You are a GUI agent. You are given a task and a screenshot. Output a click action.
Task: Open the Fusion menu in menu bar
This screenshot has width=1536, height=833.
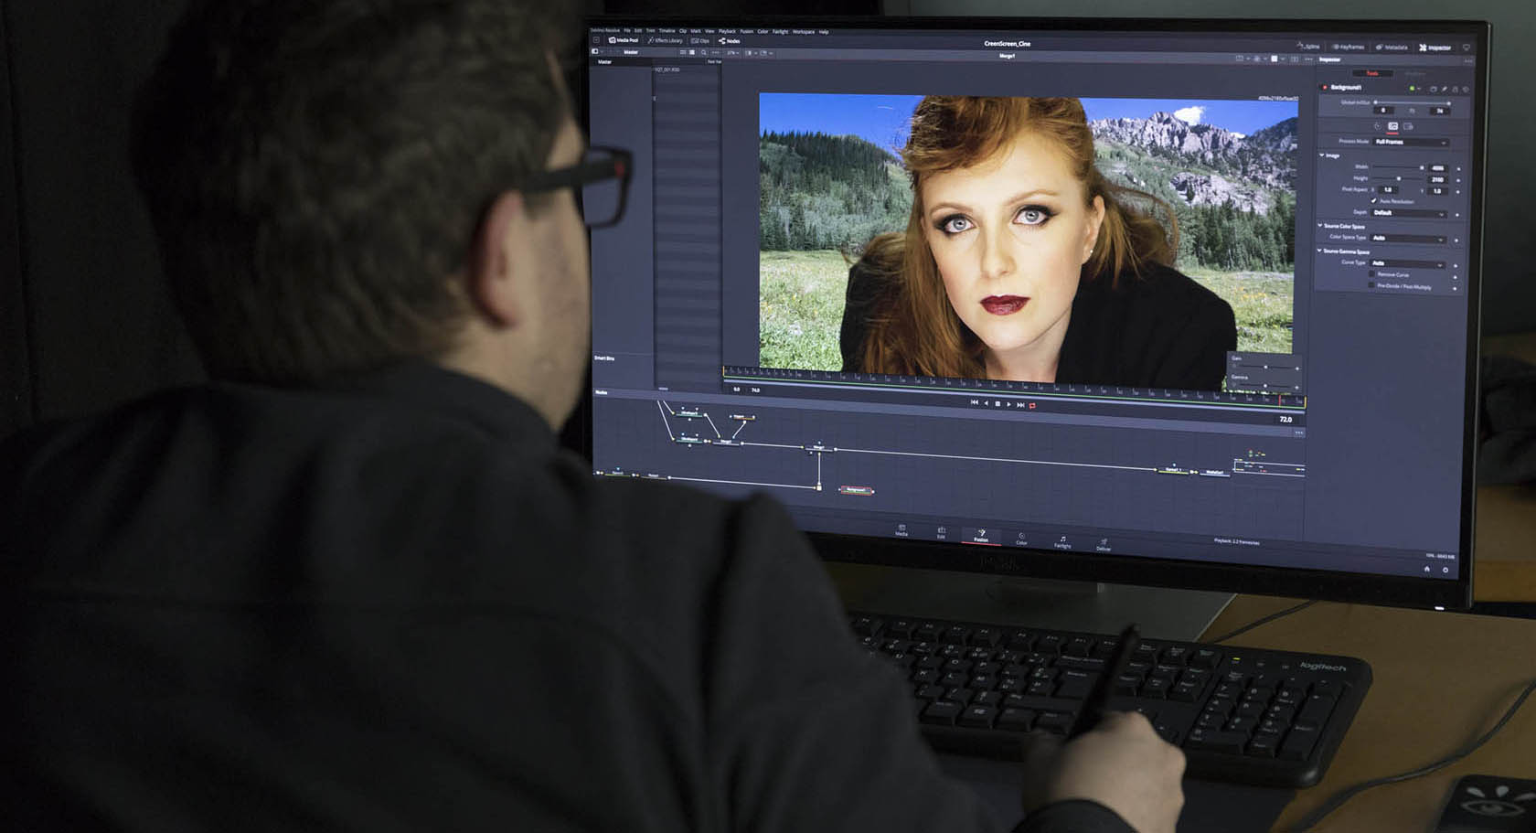[x=747, y=31]
